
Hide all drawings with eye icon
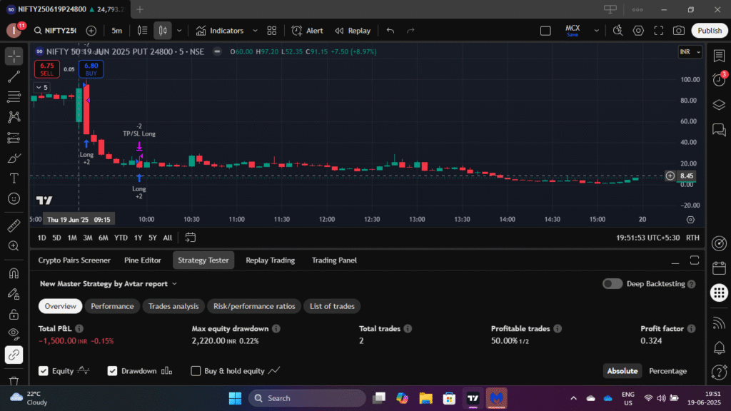coord(14,334)
